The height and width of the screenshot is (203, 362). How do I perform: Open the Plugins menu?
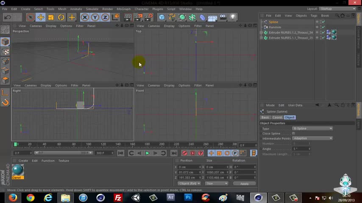pos(158,9)
